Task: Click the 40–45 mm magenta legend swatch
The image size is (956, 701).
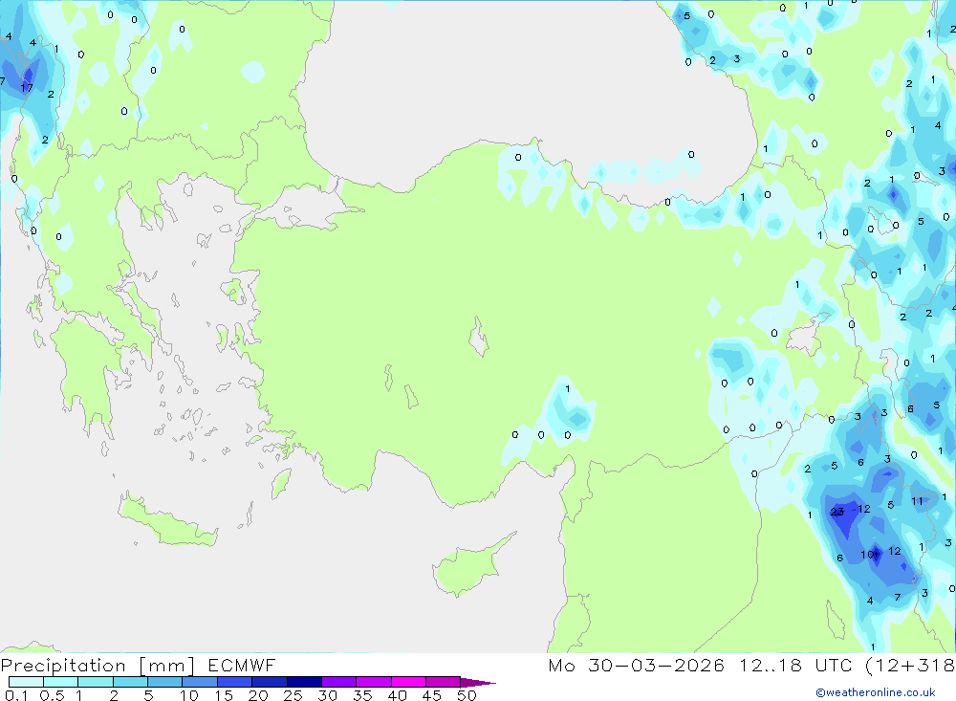Action: point(408,682)
